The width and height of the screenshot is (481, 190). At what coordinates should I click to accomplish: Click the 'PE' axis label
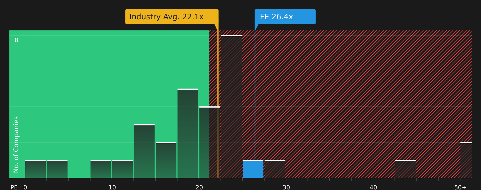[14, 187]
